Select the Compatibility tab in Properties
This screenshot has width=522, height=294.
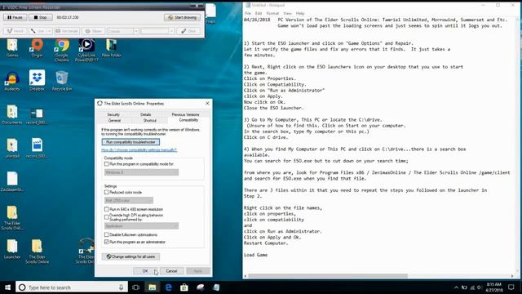[x=188, y=120]
